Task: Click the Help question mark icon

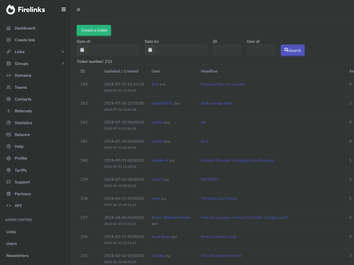Action: tap(8, 147)
